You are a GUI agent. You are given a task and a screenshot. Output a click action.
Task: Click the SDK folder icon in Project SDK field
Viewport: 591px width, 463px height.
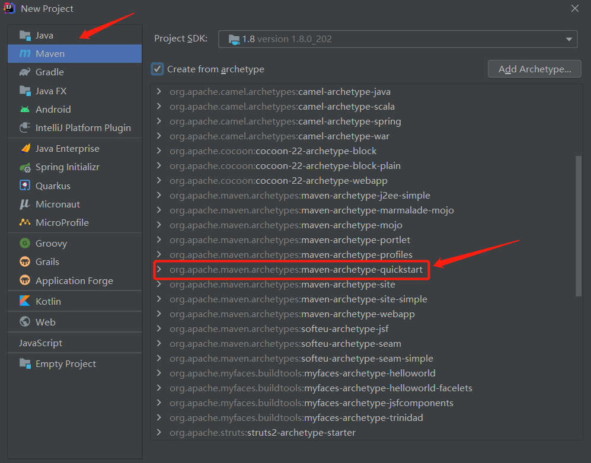pyautogui.click(x=234, y=39)
